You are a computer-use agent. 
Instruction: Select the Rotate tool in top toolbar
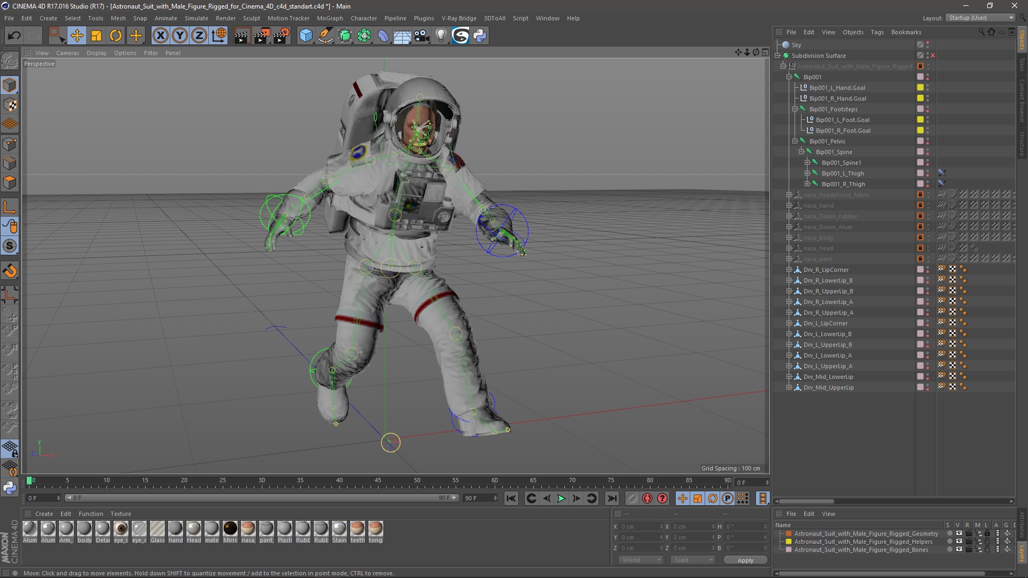(116, 36)
